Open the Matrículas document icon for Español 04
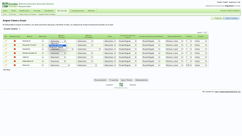This screenshot has height=136, width=242. (43, 49)
